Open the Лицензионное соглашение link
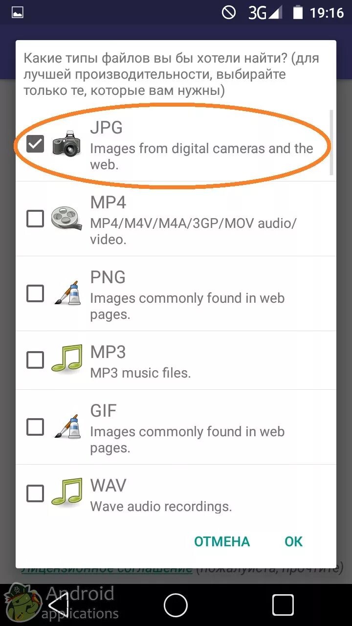Image resolution: width=352 pixels, height=626 pixels. 107,570
